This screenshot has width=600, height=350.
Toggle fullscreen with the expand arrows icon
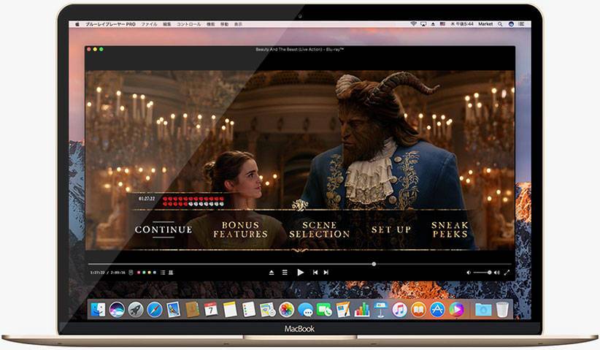pos(507,273)
